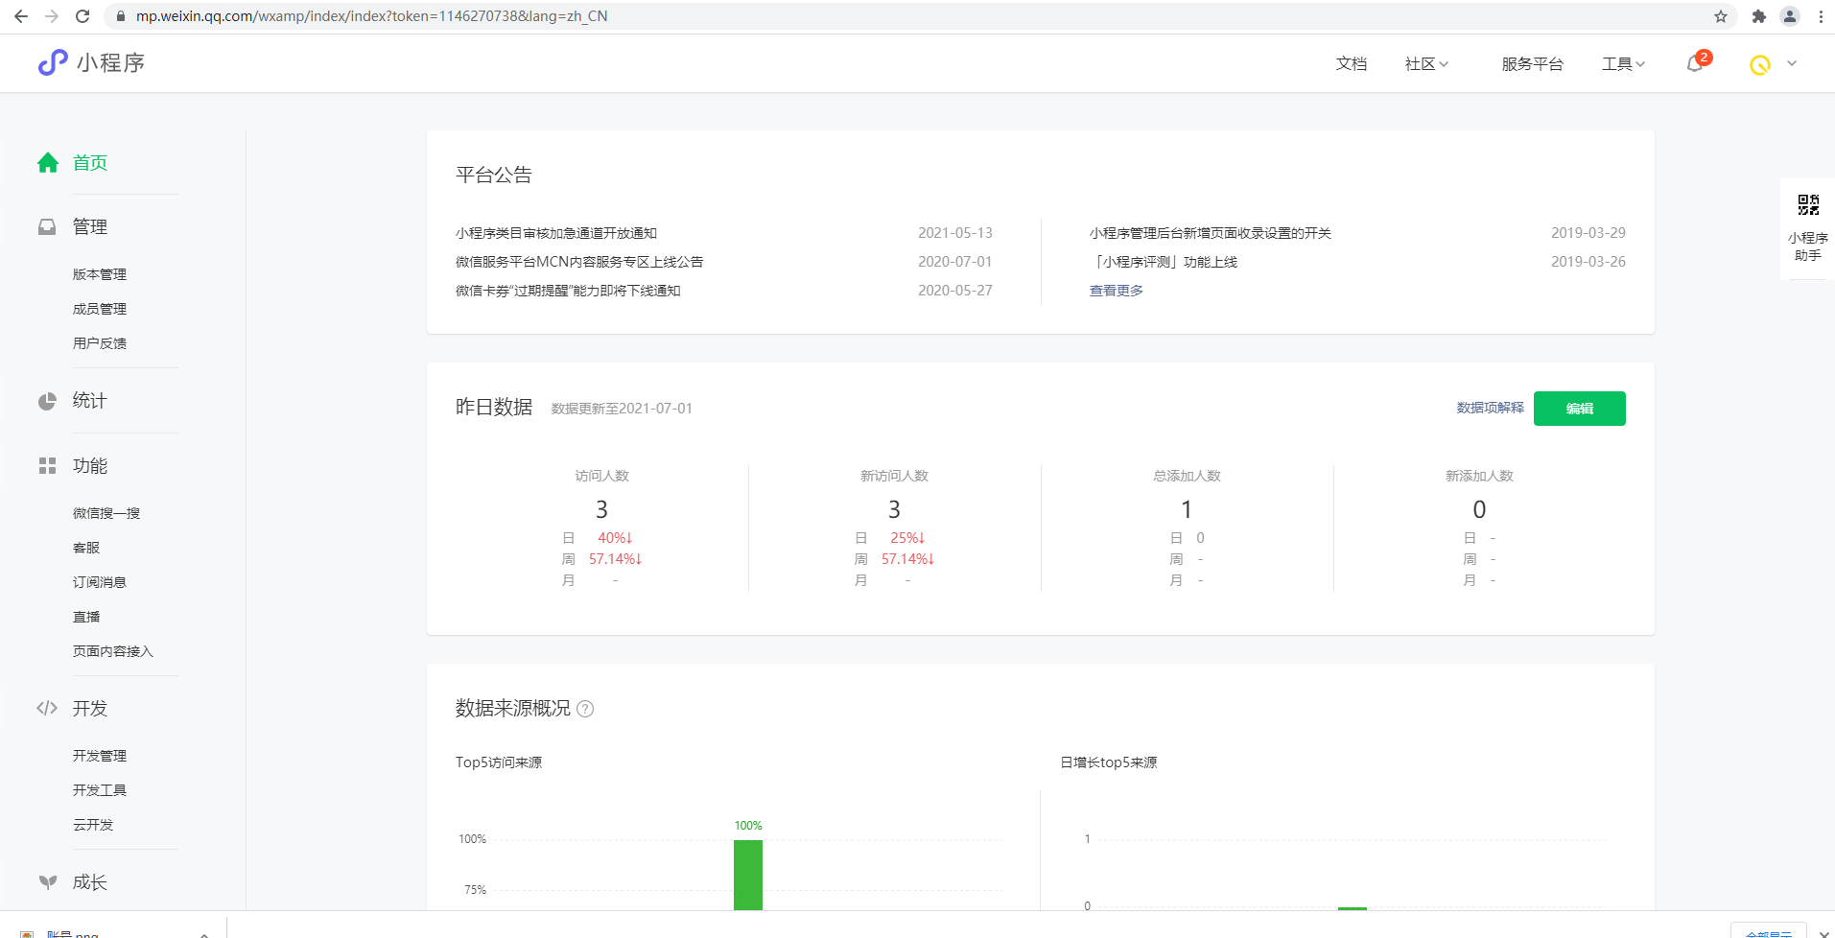1835x938 pixels.
Task: Click the 首页 home icon
Action: click(48, 163)
